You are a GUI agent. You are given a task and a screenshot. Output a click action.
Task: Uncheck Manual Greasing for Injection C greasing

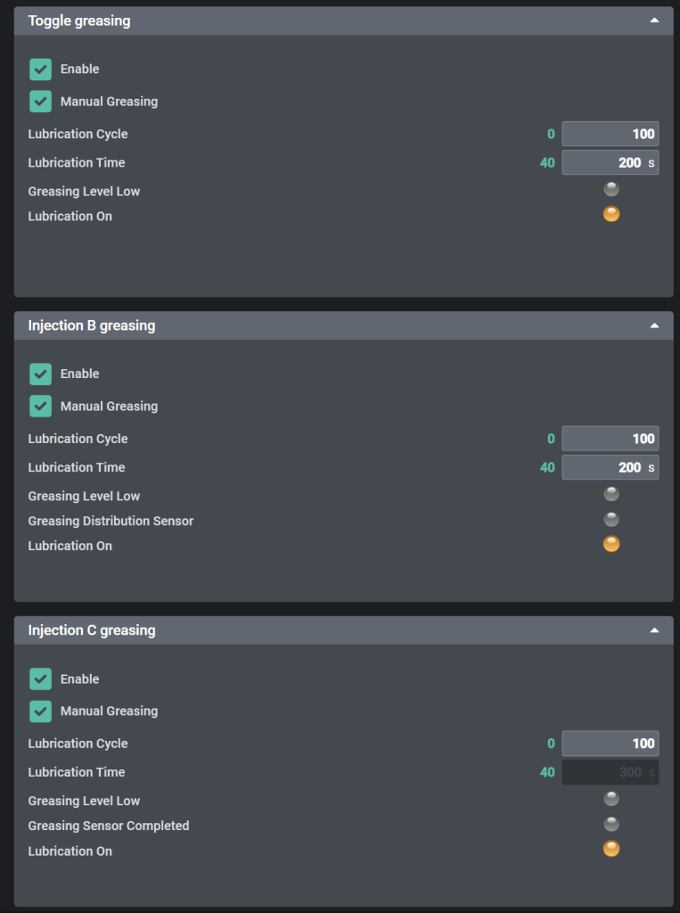point(40,711)
